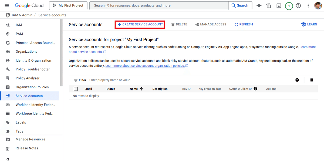Click the Workforce Identity Federation icon
This screenshot has width=324, height=164.
(8, 113)
